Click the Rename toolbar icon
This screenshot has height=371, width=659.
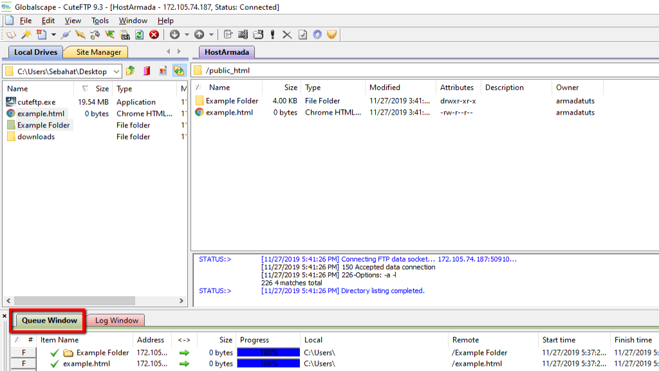pos(243,35)
